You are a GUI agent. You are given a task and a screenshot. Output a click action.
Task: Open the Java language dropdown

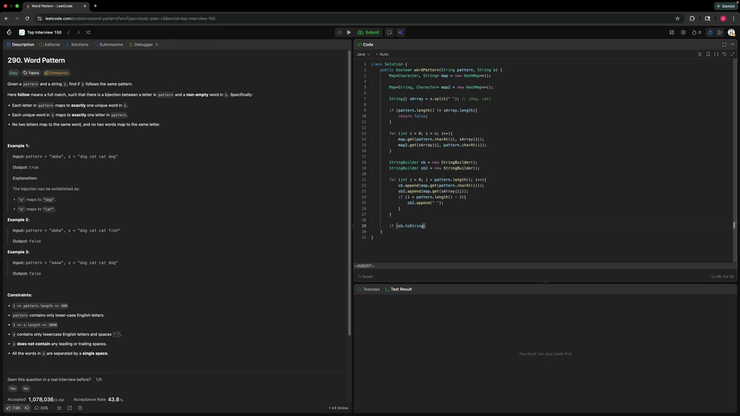coord(363,54)
